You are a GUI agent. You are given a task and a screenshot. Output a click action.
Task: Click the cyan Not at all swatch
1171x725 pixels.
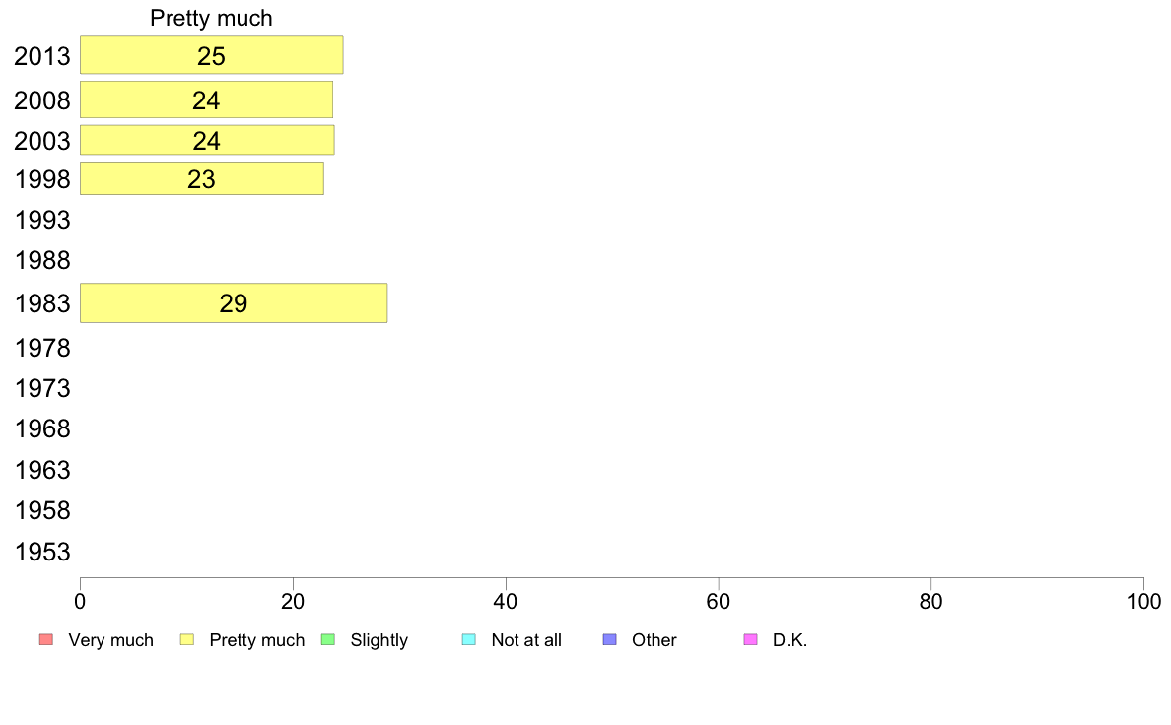[x=469, y=640]
